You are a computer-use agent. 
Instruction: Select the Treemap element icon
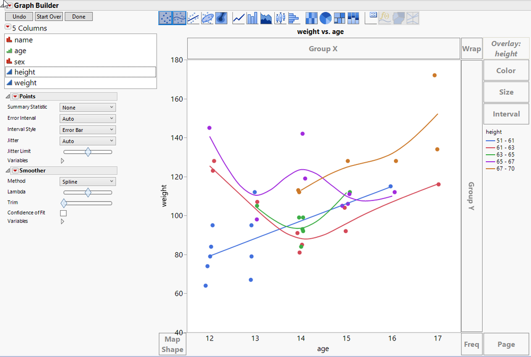point(339,18)
